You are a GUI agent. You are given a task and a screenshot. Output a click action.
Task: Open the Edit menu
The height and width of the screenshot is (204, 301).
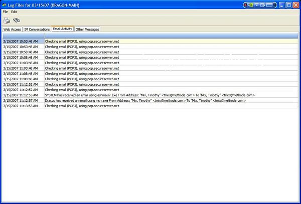(x=14, y=12)
